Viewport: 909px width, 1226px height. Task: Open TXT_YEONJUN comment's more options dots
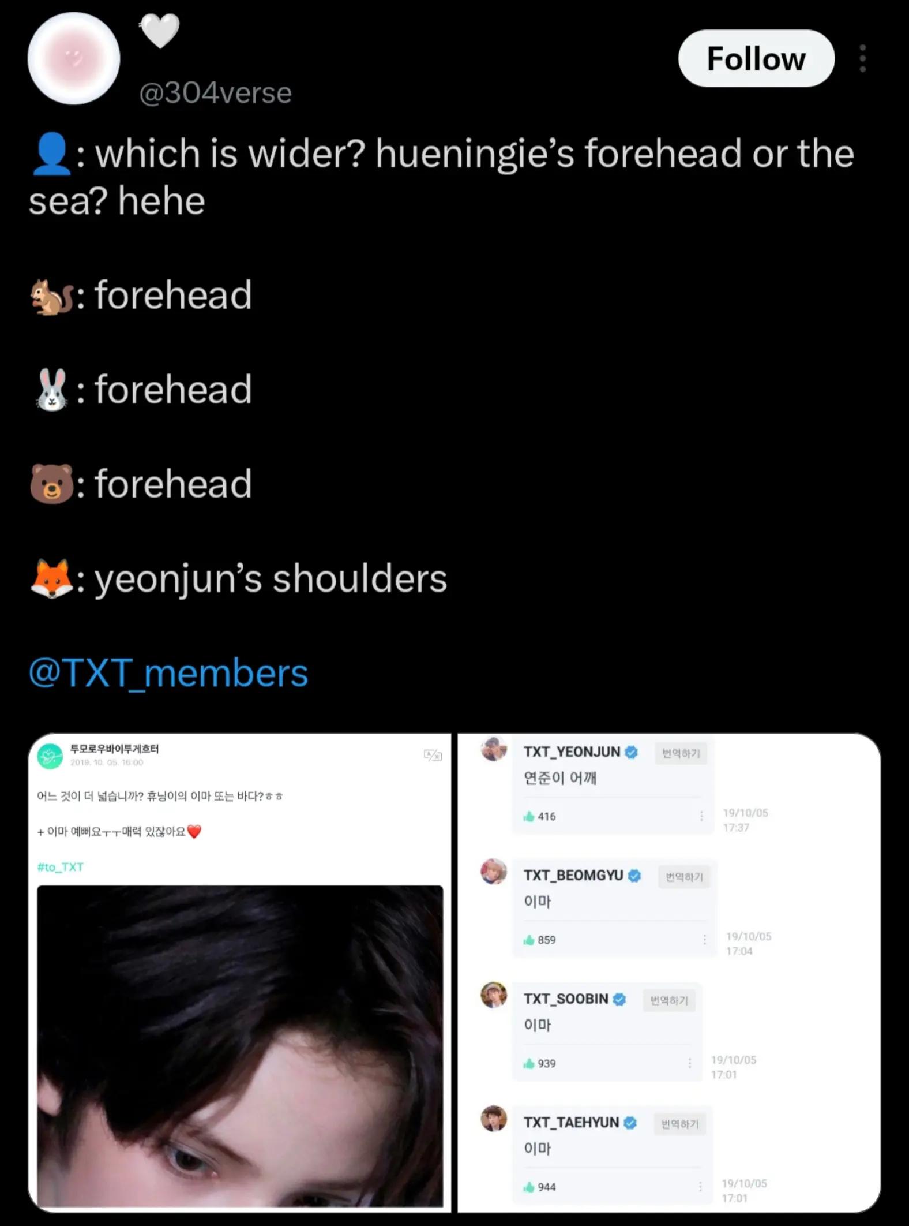(701, 816)
